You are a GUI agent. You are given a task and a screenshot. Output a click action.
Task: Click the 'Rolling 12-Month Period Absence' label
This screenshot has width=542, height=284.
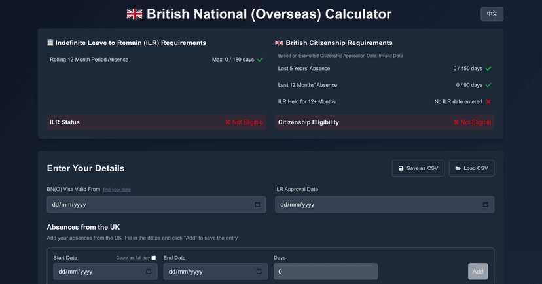[89, 60]
